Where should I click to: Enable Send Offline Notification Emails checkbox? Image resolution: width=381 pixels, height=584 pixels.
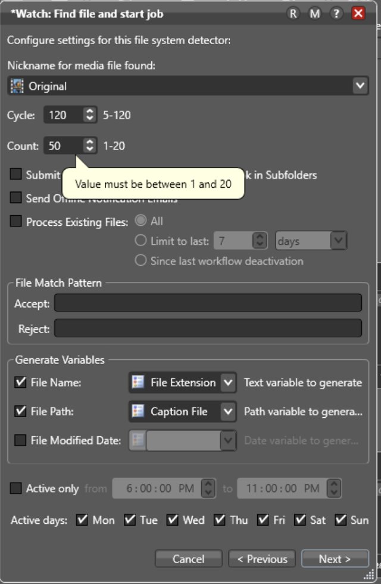tap(15, 197)
